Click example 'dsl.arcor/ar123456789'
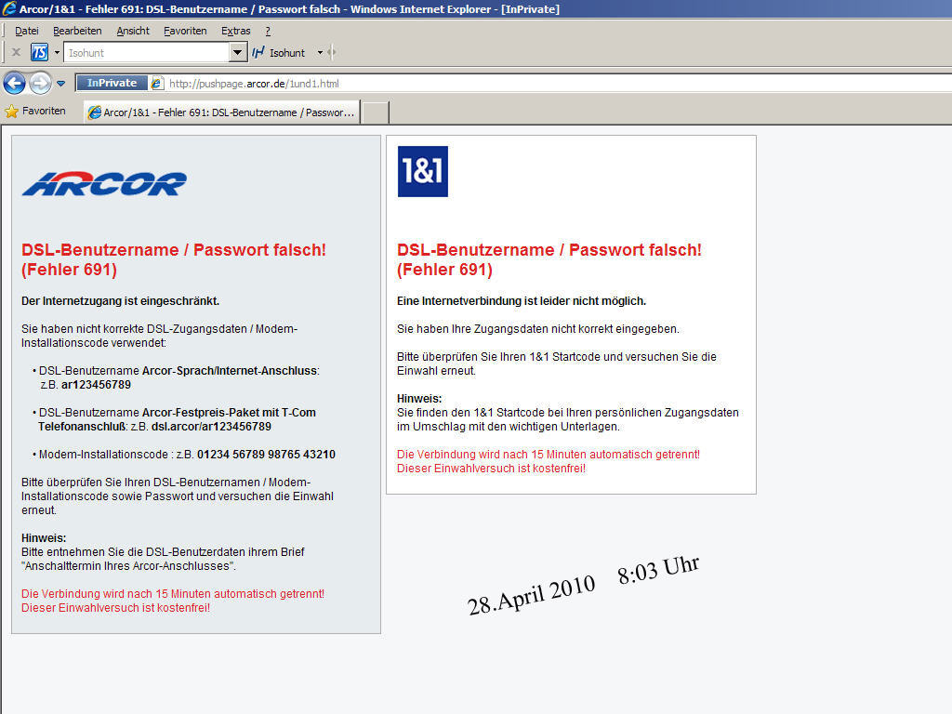 (x=211, y=427)
